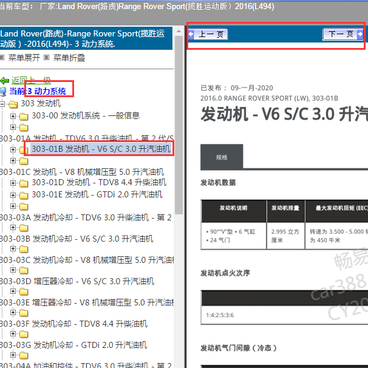Image resolution: width=368 pixels, height=368 pixels.
Task: Click the computer icon beside 当前:3 动力系统
Action: point(3,92)
